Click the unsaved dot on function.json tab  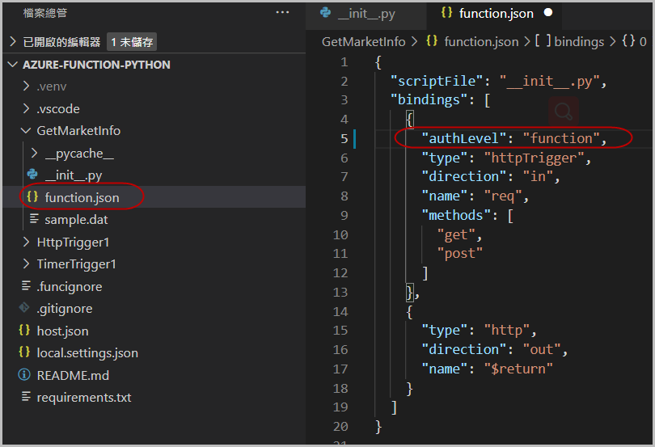coord(548,14)
